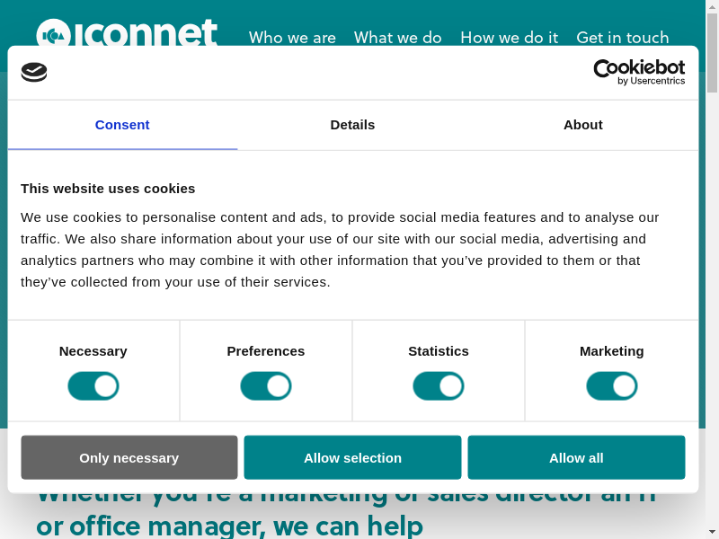Go to How we do it
The width and height of the screenshot is (719, 539).
point(509,37)
